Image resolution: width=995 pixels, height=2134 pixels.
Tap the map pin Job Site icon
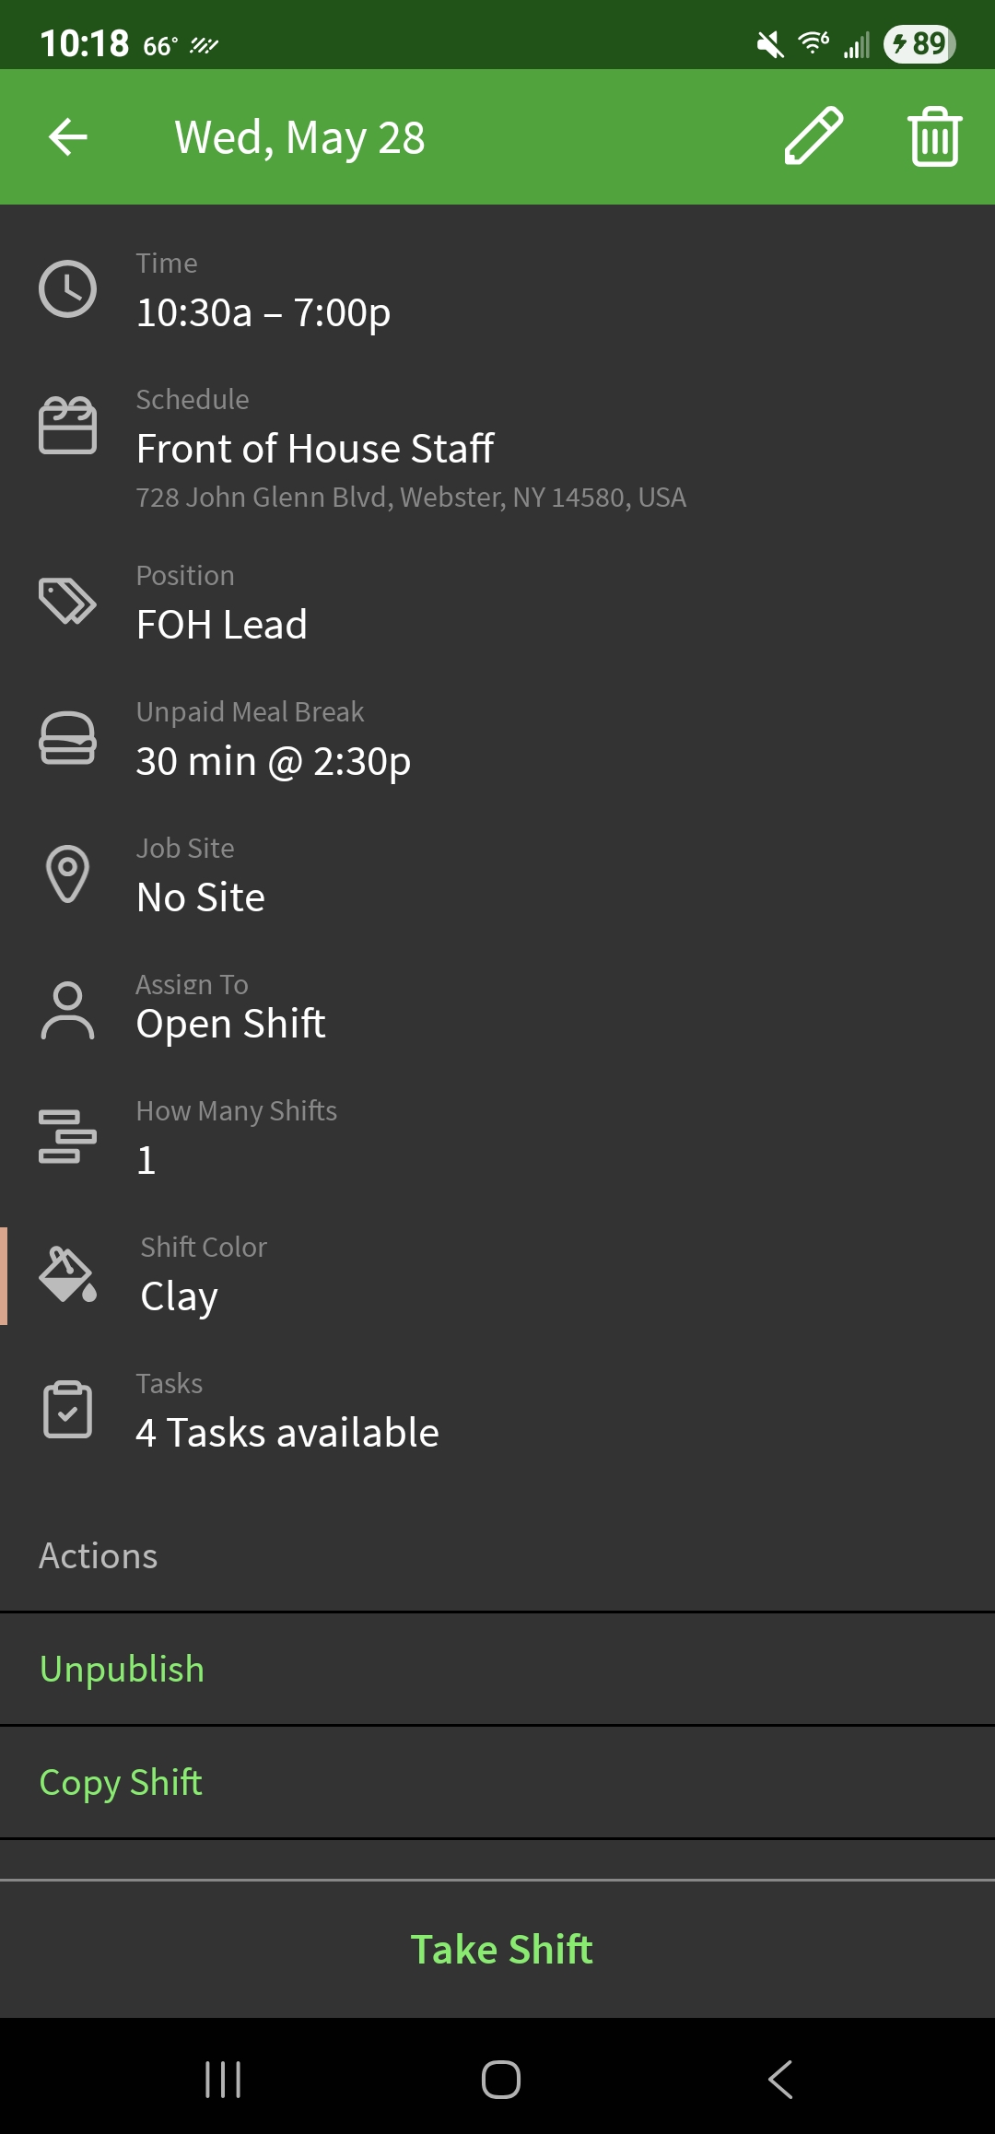67,874
